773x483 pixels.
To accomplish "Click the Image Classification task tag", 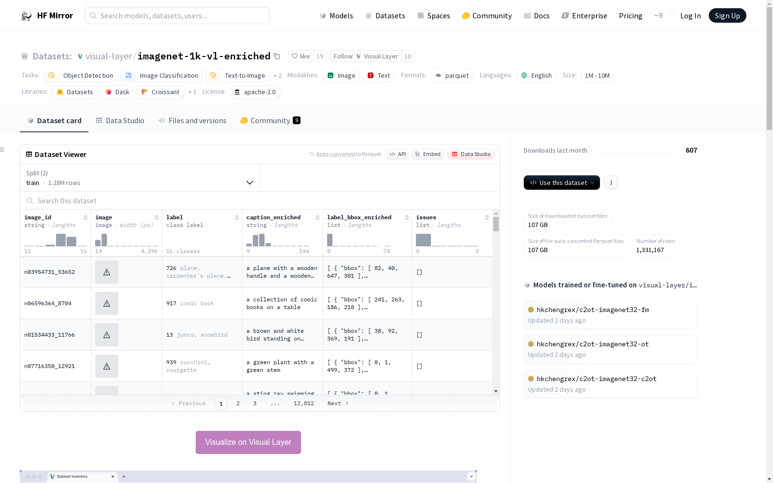I will tap(161, 75).
